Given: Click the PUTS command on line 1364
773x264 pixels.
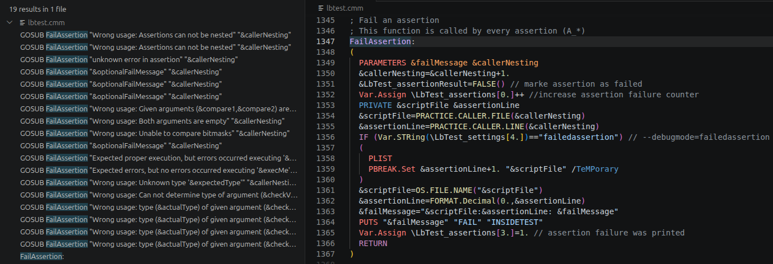Looking at the screenshot, I should (368, 222).
